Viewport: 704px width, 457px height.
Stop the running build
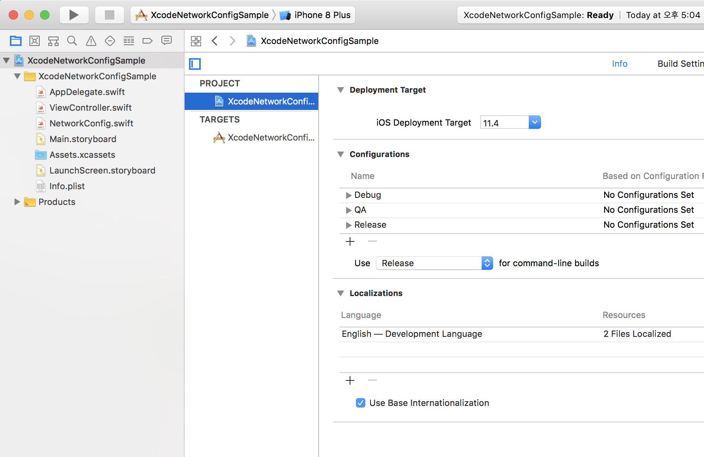(110, 15)
